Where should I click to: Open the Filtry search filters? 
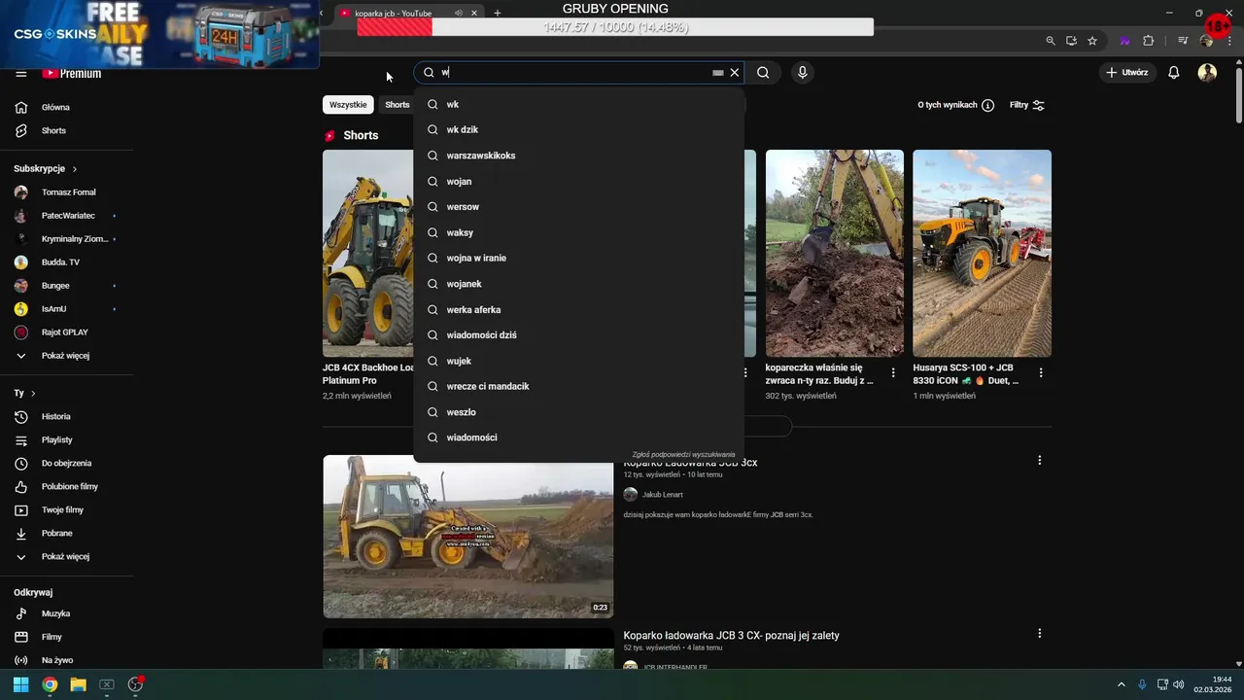(x=1026, y=105)
